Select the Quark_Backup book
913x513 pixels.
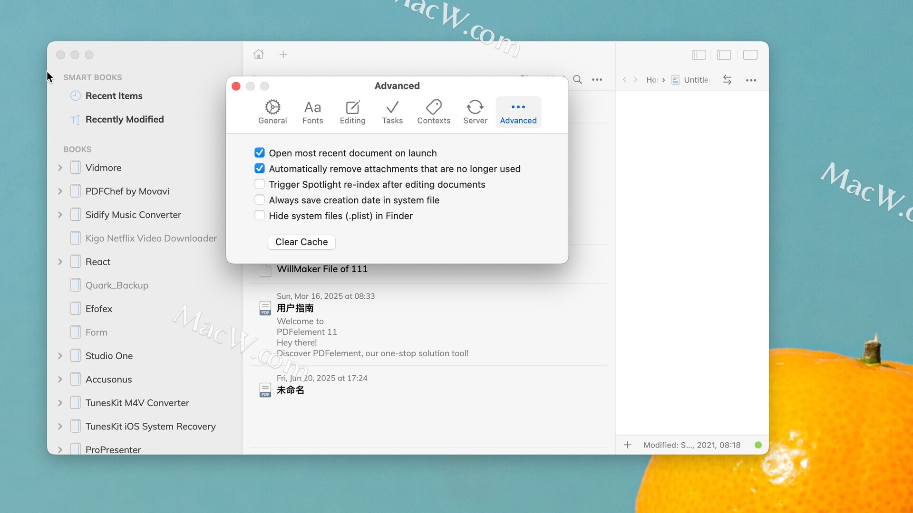pos(117,285)
